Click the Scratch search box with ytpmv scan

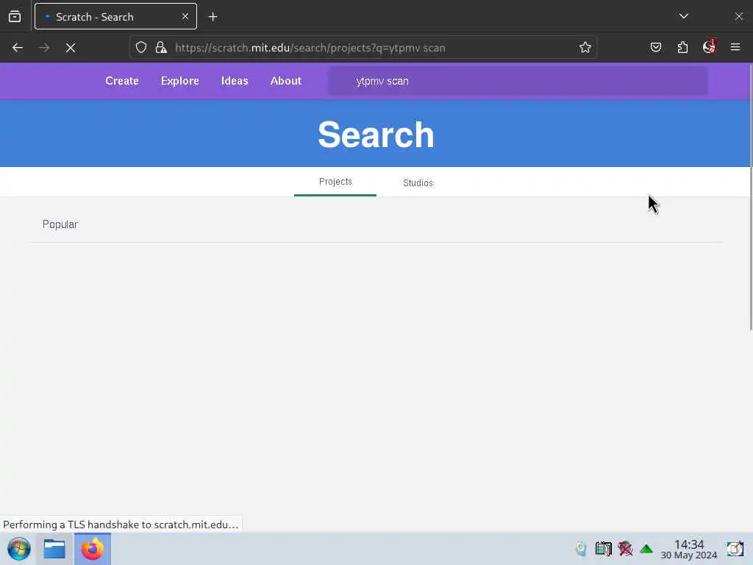pyautogui.click(x=518, y=81)
